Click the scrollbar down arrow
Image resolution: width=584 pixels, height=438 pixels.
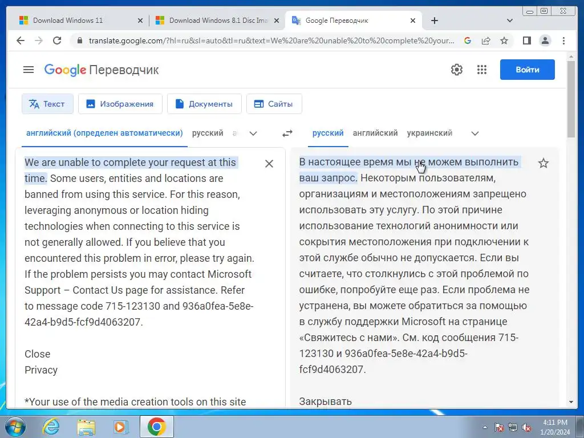pyautogui.click(x=571, y=402)
